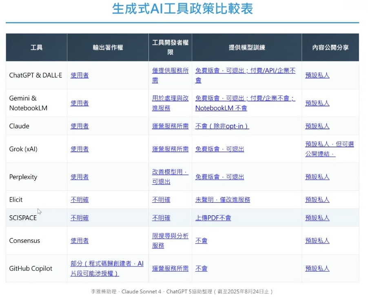This screenshot has width=368, height=297.
Task: Open Claude link 不會（除非opt-in）
Action: (x=222, y=126)
